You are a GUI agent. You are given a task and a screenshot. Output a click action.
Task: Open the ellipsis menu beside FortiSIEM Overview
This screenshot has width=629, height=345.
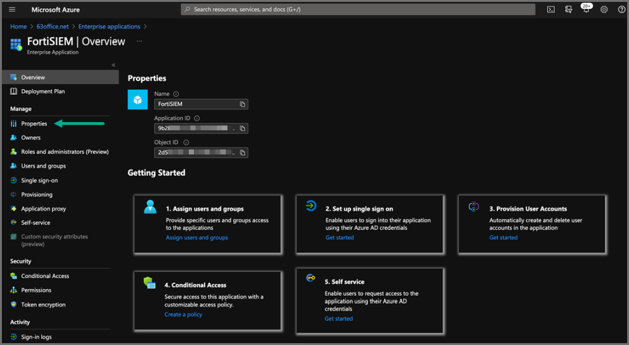[139, 42]
